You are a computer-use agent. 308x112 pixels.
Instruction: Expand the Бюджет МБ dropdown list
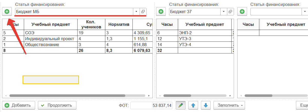136,12
